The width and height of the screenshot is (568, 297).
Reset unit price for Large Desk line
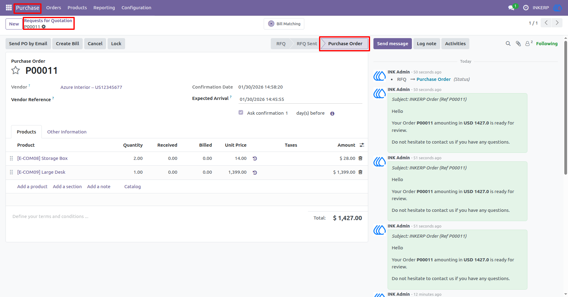(x=255, y=172)
